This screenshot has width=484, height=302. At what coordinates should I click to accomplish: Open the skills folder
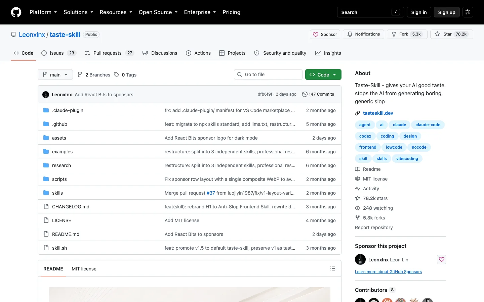[x=57, y=193]
